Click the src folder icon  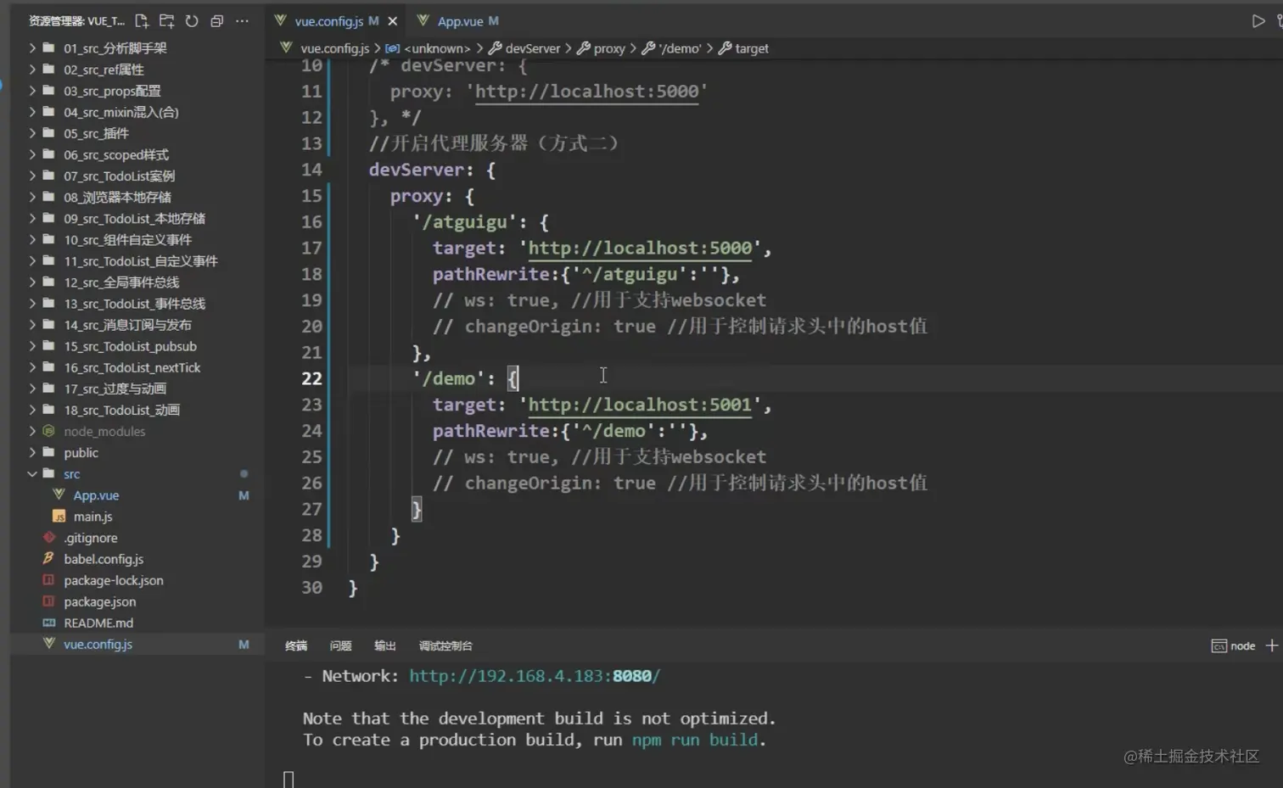(x=49, y=473)
